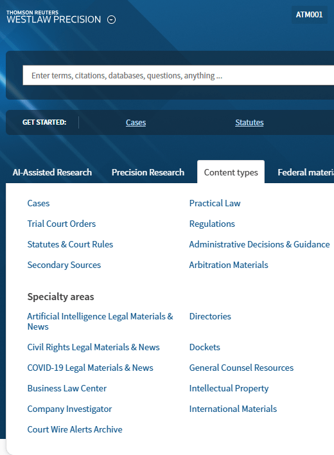This screenshot has height=455, width=334.
Task: Open Administrative Decisions & Guidance link
Action: click(x=259, y=244)
